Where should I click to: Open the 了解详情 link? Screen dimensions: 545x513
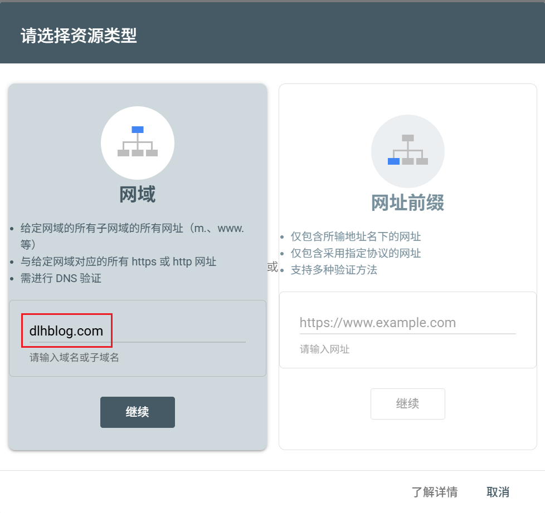click(435, 492)
